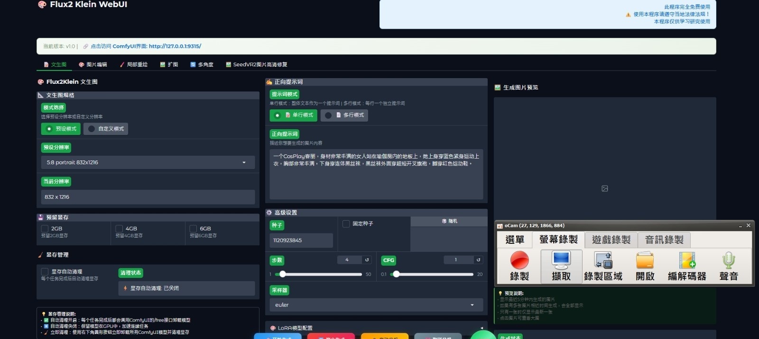Viewport: 759px width, 339px height.
Task: Click the 擷取 screen capture icon
Action: (561, 266)
